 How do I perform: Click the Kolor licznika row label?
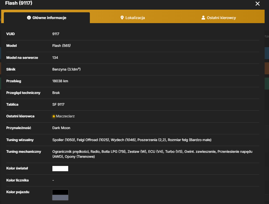click(x=18, y=180)
